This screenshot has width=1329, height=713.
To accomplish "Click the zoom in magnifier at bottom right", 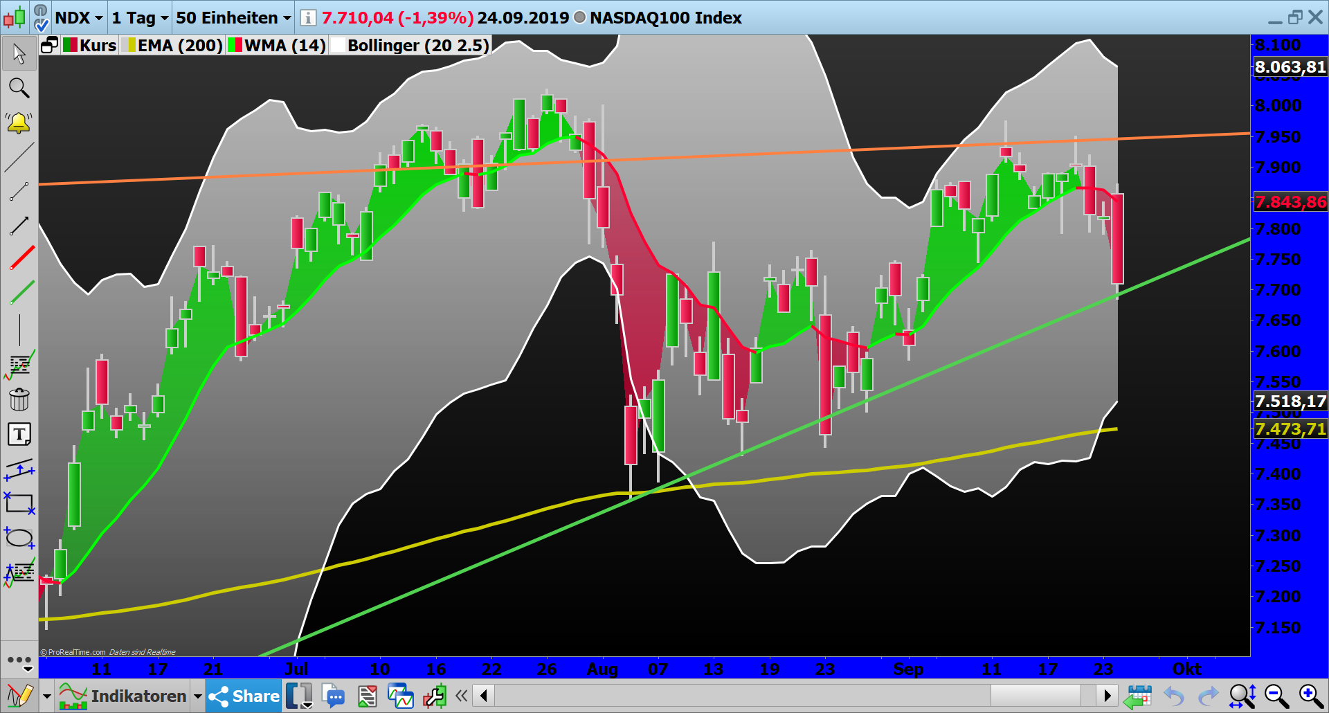I will click(x=1310, y=696).
